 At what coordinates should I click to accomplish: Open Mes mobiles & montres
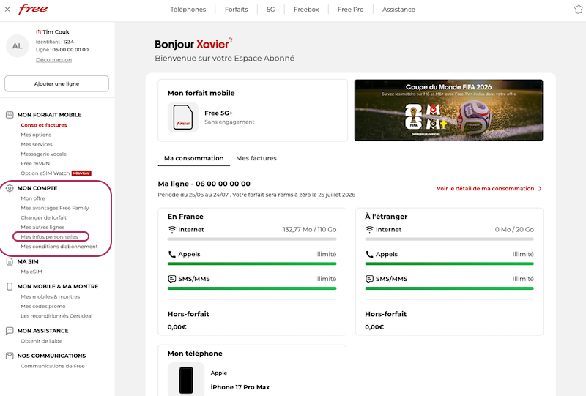(x=50, y=296)
